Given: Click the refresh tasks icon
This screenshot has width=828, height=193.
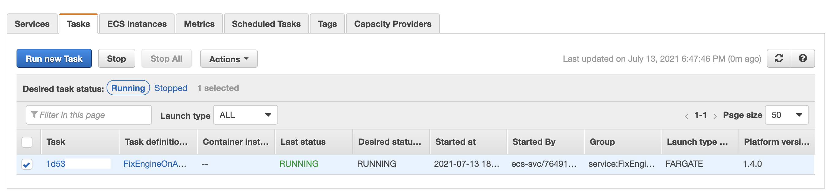Looking at the screenshot, I should coord(778,58).
